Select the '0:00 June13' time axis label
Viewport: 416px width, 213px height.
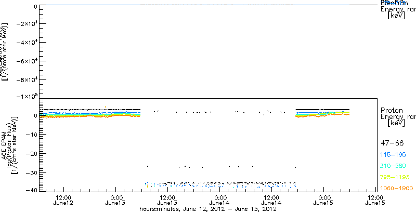[115, 201]
